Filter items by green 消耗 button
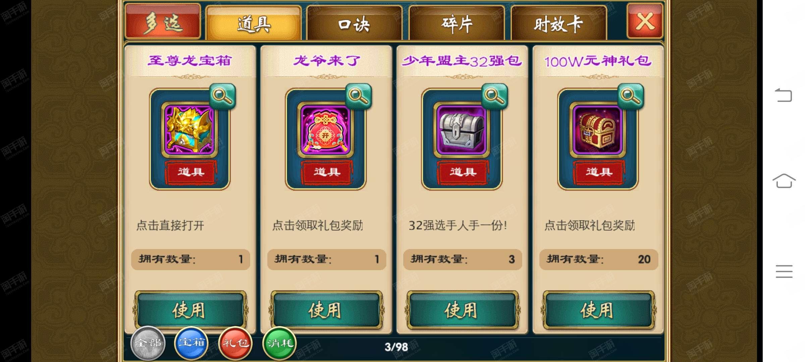 [x=279, y=343]
